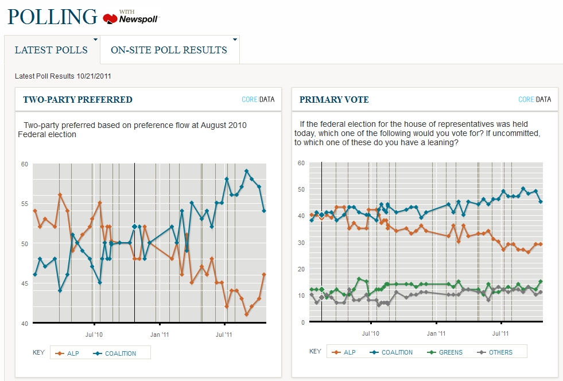Click the Jan '11 label on Primary Vote chart
The width and height of the screenshot is (563, 381).
pyautogui.click(x=436, y=332)
